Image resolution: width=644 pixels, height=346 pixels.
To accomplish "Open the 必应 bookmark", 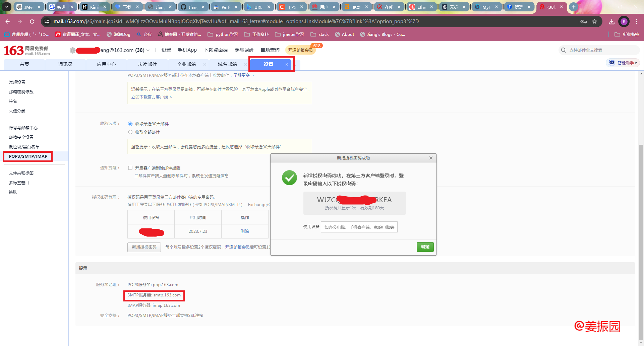I will pos(144,34).
